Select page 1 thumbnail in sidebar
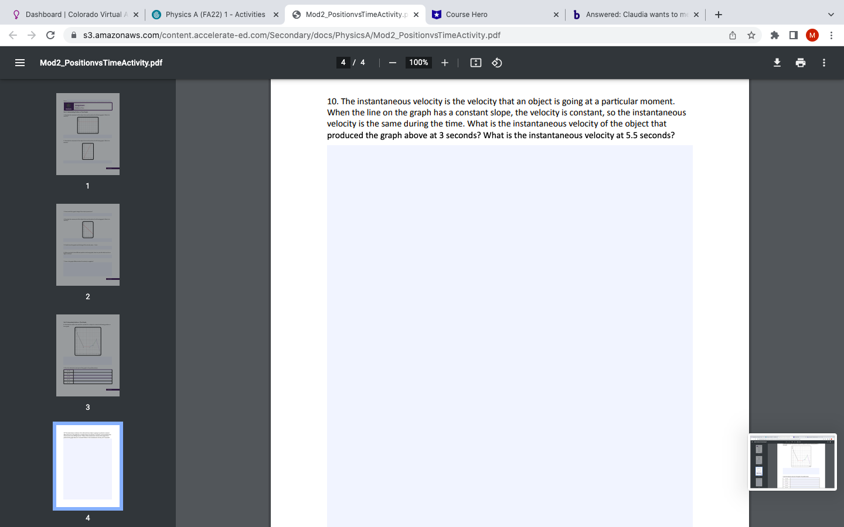The height and width of the screenshot is (527, 844). coord(88,134)
